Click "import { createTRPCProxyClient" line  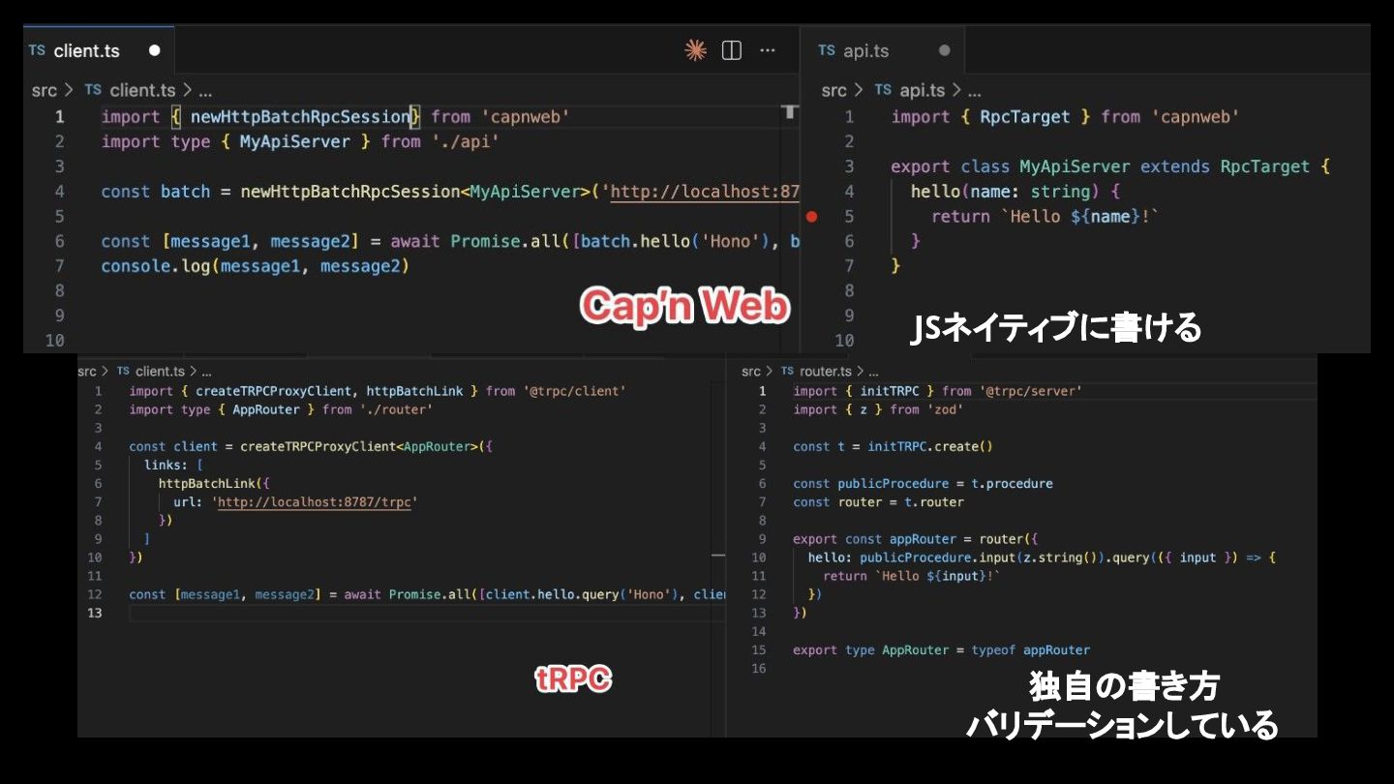point(378,391)
